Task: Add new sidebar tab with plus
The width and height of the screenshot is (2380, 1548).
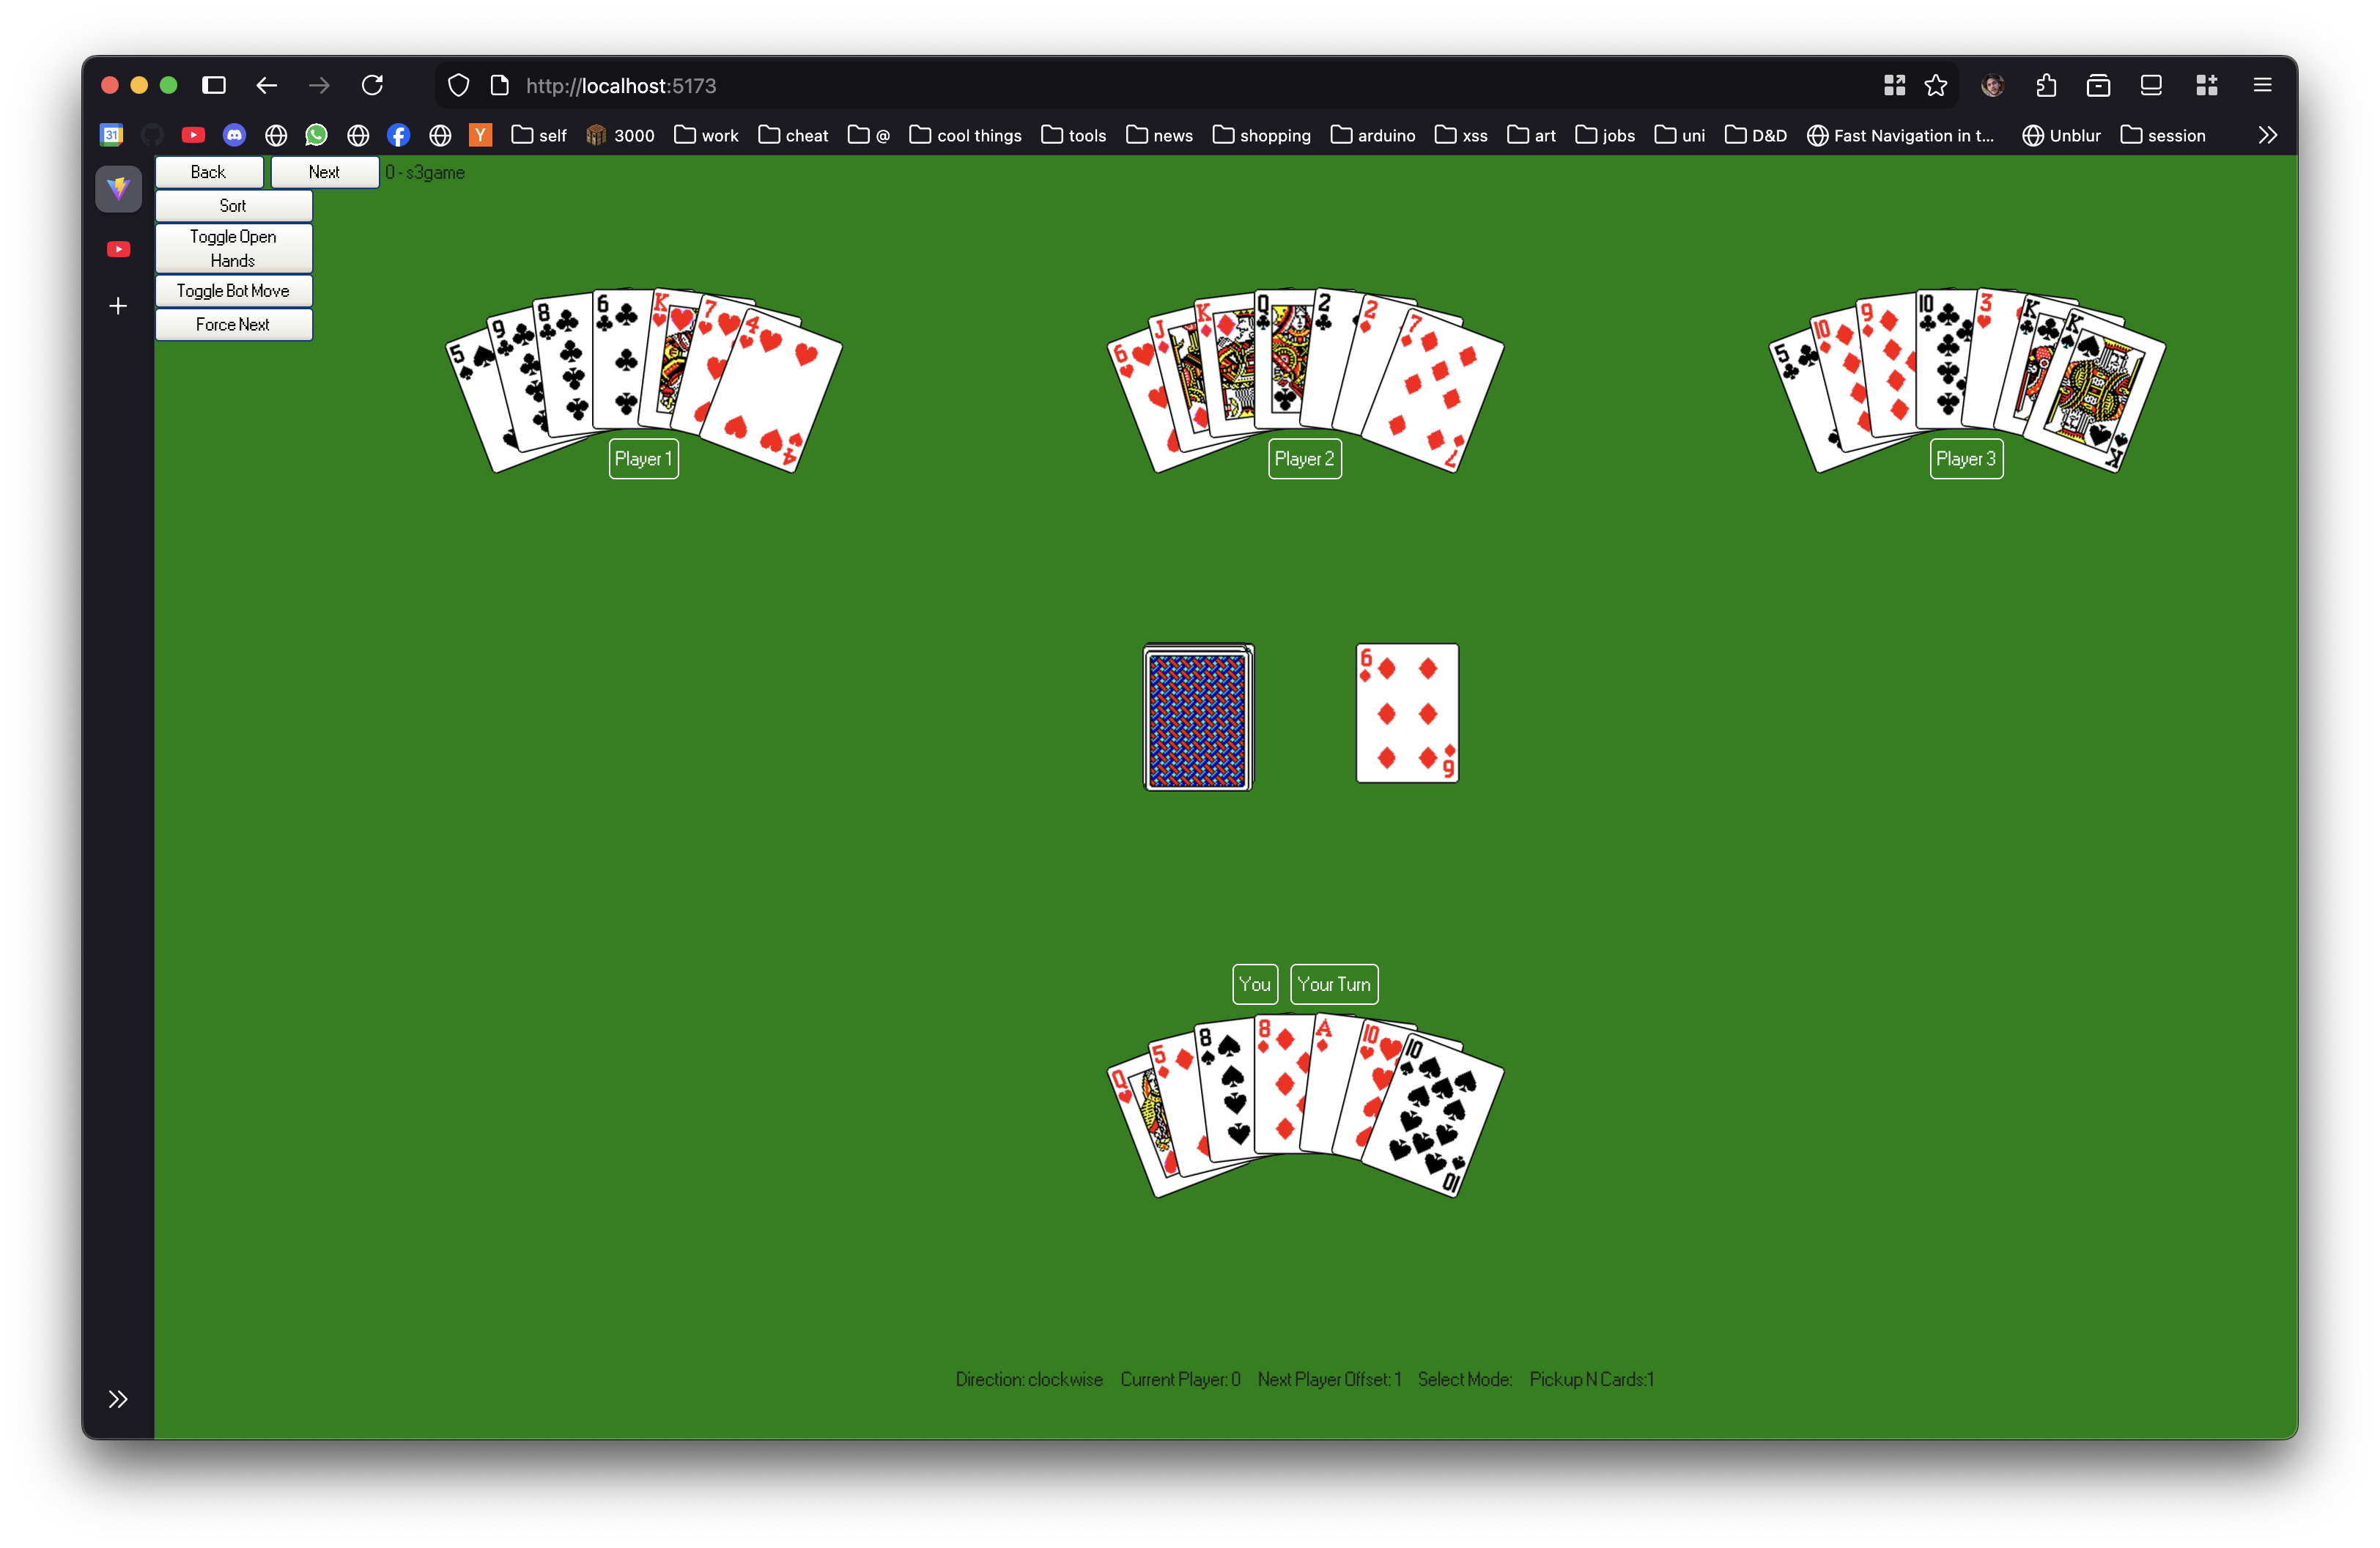Action: [x=118, y=306]
